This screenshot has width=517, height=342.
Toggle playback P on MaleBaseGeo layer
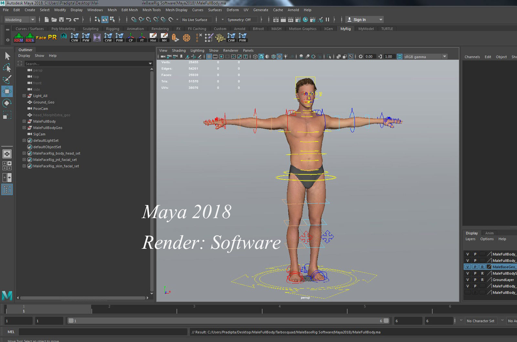475,267
